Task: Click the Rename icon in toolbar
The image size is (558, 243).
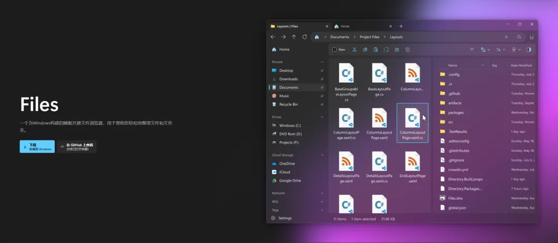Action: tap(386, 50)
